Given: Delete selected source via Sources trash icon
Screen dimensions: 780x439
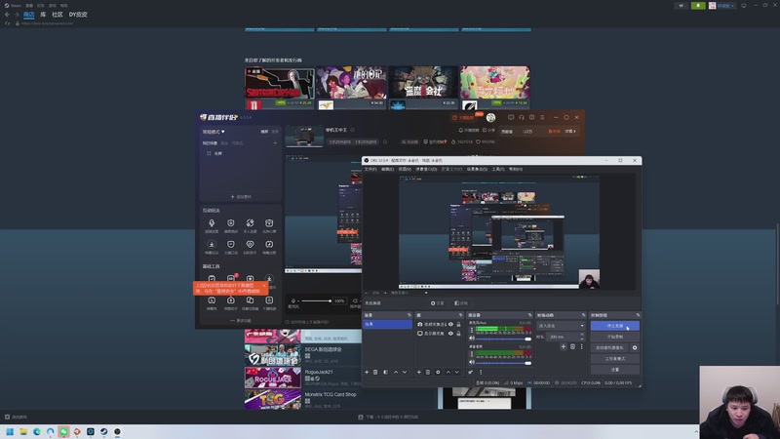Looking at the screenshot, I should coord(428,372).
